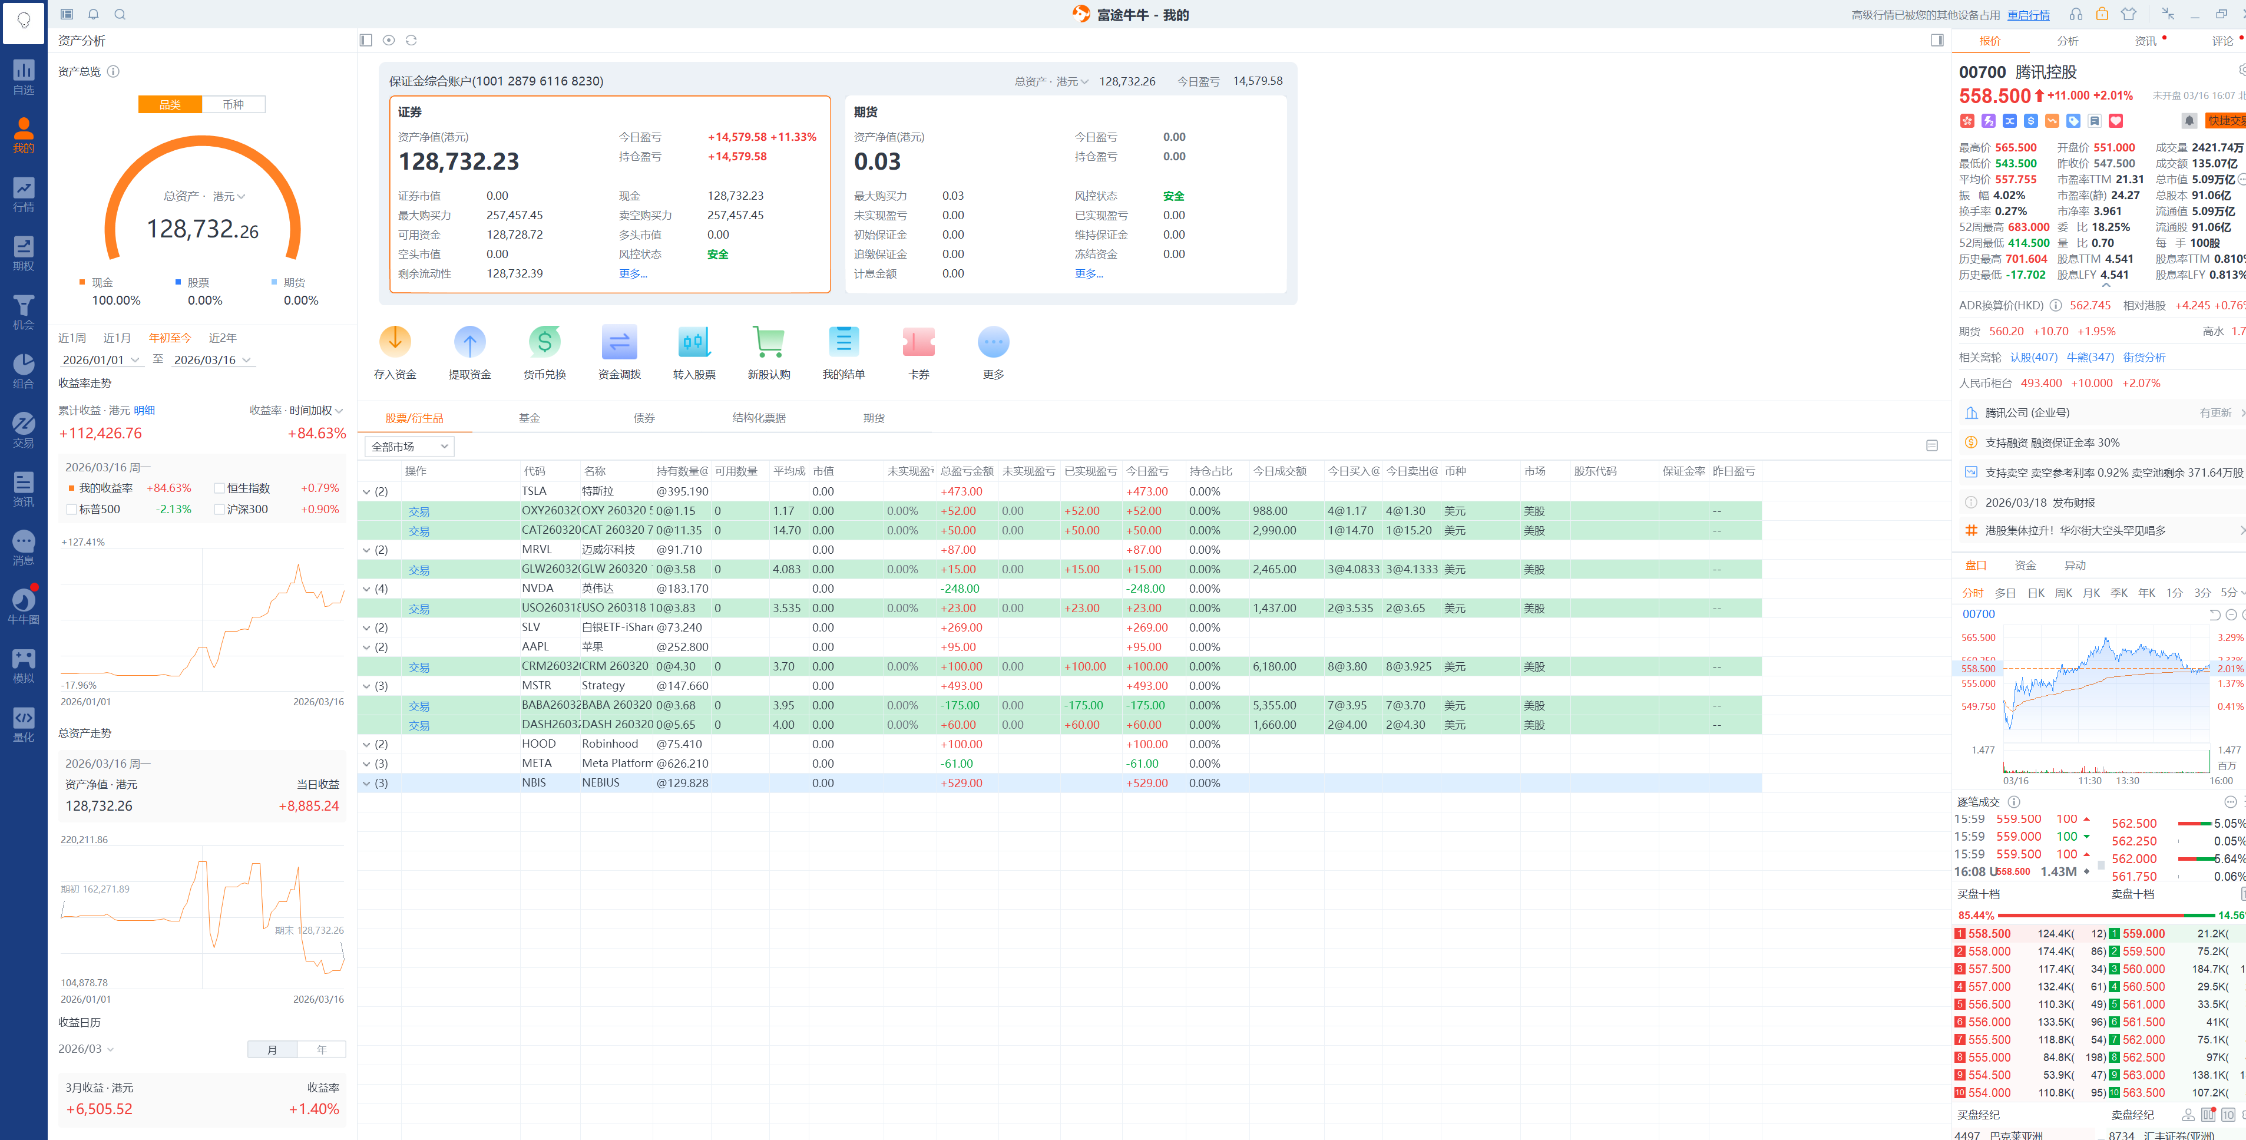Open 牛牛圈 community in left sidebar
Viewport: 2246px width, 1140px height.
24,606
